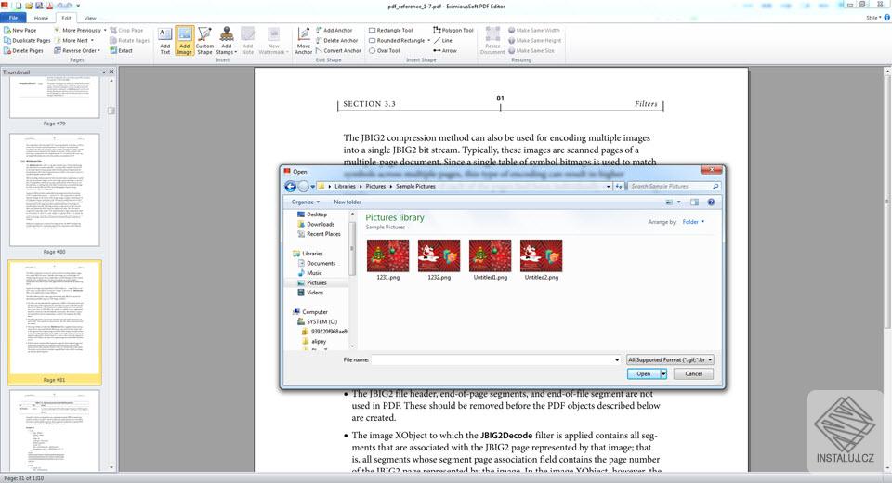Image resolution: width=892 pixels, height=483 pixels.
Task: Open the Arrange by Folder dropdown
Action: pos(693,222)
